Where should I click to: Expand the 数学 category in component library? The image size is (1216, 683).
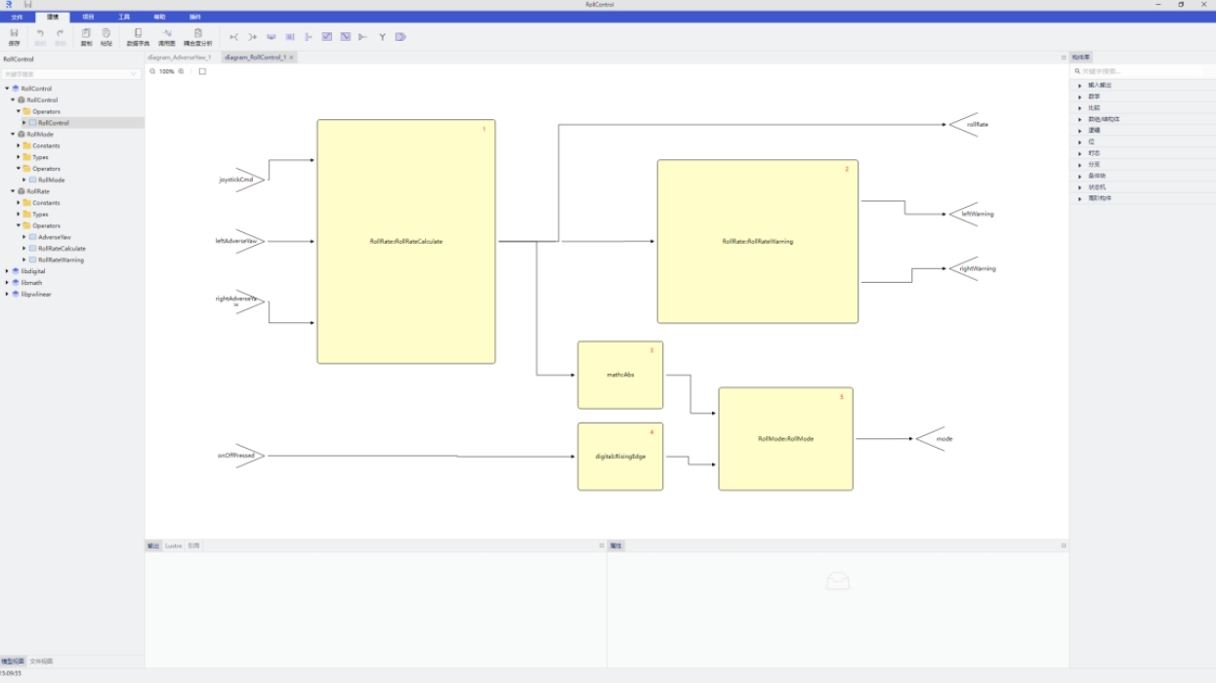tap(1079, 97)
